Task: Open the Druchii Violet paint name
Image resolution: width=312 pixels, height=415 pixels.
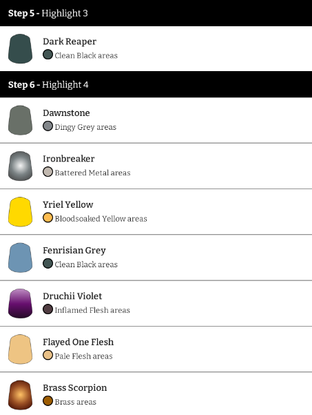Action: click(72, 296)
